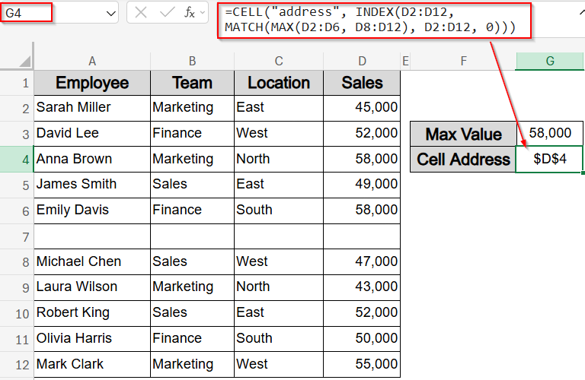Select row 7 header
585x380 pixels.
[17, 236]
